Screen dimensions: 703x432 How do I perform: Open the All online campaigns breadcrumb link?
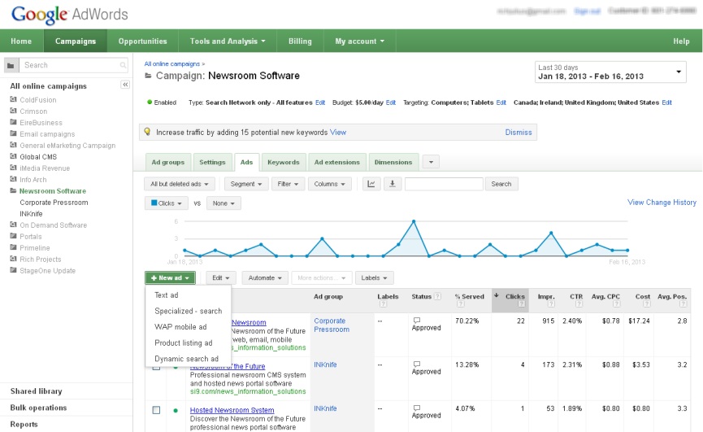pyautogui.click(x=172, y=63)
